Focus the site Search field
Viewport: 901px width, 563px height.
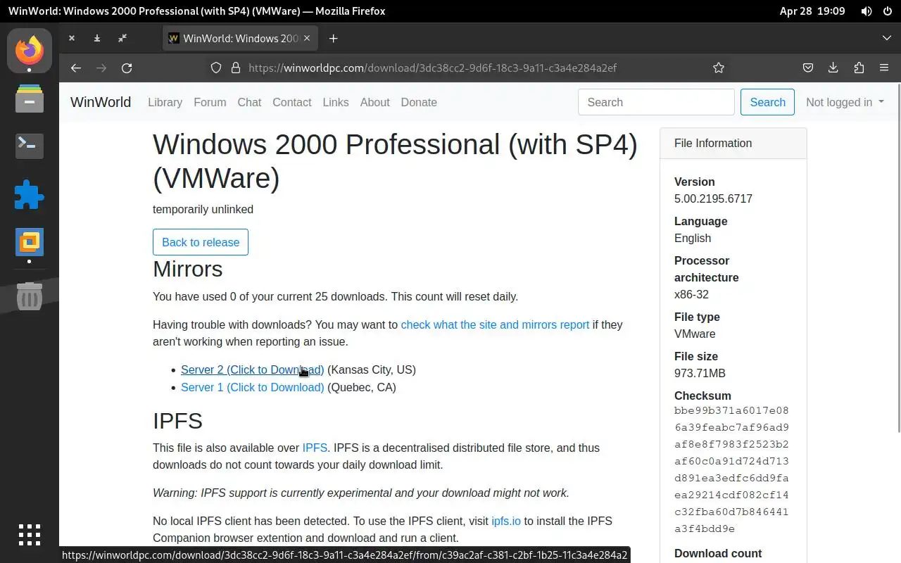tap(656, 102)
